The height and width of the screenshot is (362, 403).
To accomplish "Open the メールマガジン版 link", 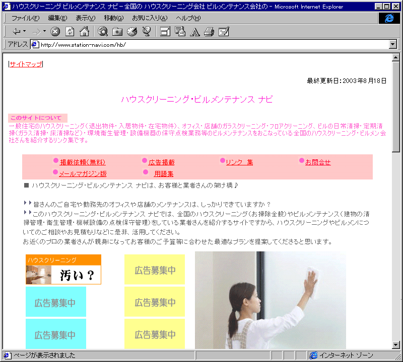I will pyautogui.click(x=83, y=173).
